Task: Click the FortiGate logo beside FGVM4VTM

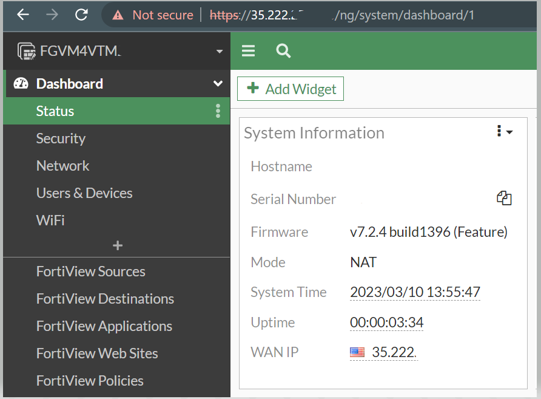Action: click(x=25, y=50)
